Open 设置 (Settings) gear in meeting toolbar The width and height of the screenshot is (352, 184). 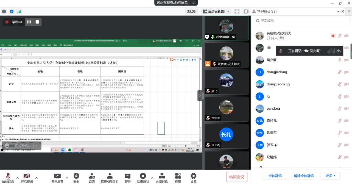tap(194, 176)
